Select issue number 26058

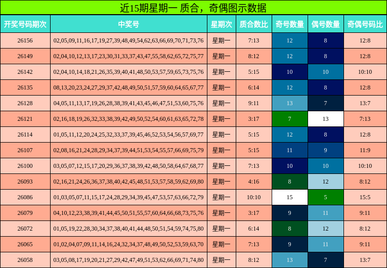pos(25,260)
